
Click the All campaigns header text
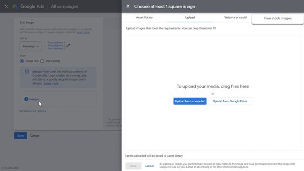pos(65,6)
